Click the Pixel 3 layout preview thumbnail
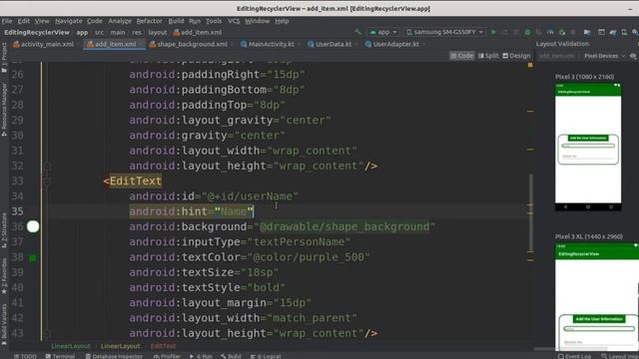Viewport: 639px width, 359px height. 588,147
